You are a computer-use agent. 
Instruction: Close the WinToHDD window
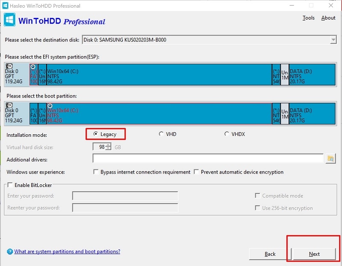331,5
